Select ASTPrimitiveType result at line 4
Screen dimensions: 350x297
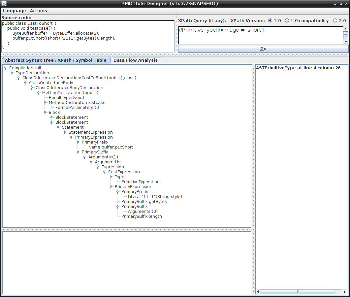[298, 68]
